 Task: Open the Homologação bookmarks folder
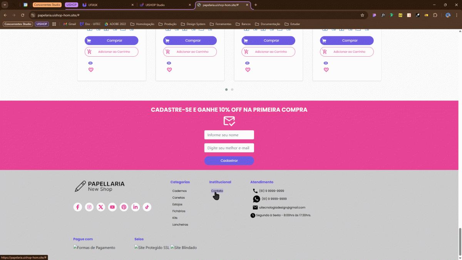pyautogui.click(x=142, y=24)
